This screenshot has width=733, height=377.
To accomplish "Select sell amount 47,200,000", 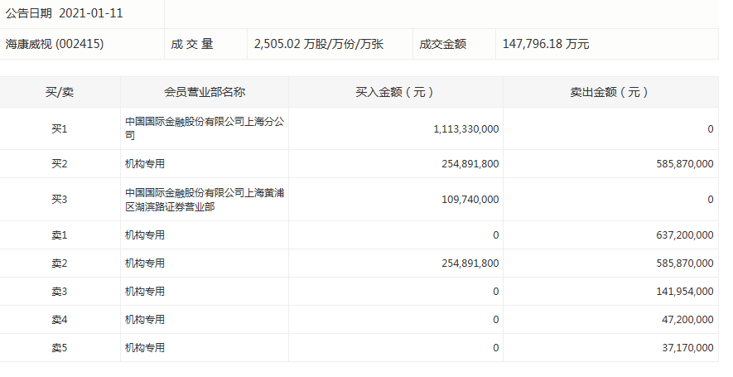I will pyautogui.click(x=687, y=320).
